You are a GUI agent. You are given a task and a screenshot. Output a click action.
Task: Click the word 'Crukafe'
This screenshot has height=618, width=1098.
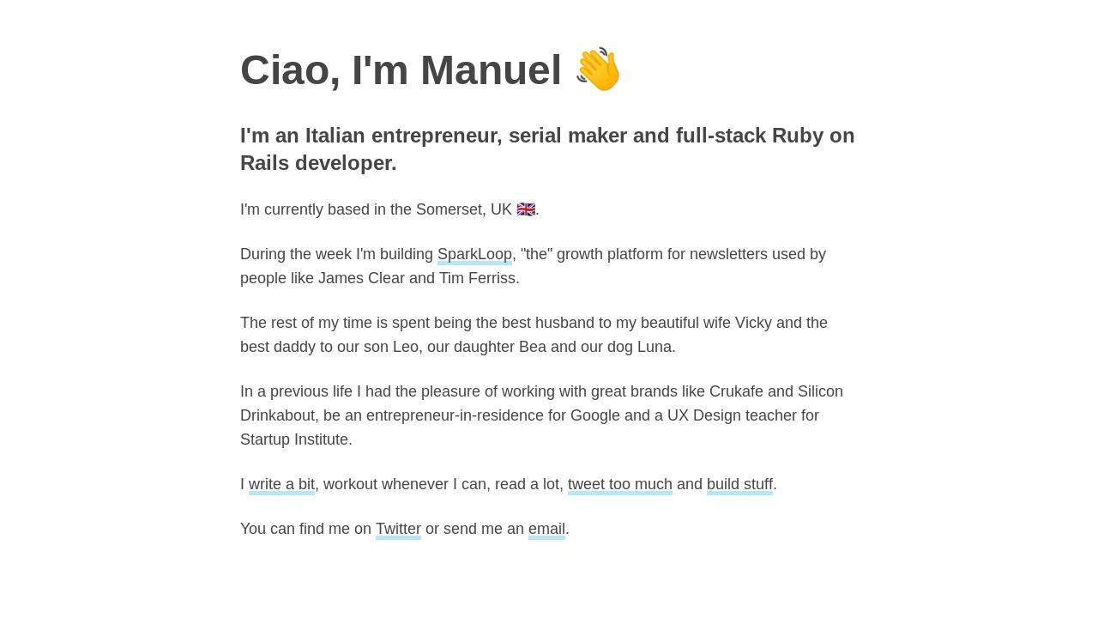coord(736,391)
